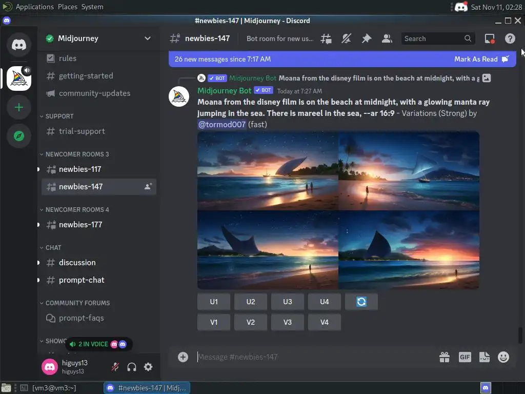Image resolution: width=525 pixels, height=394 pixels.
Task: Explore discoverable servers compass icon
Action: [x=19, y=136]
